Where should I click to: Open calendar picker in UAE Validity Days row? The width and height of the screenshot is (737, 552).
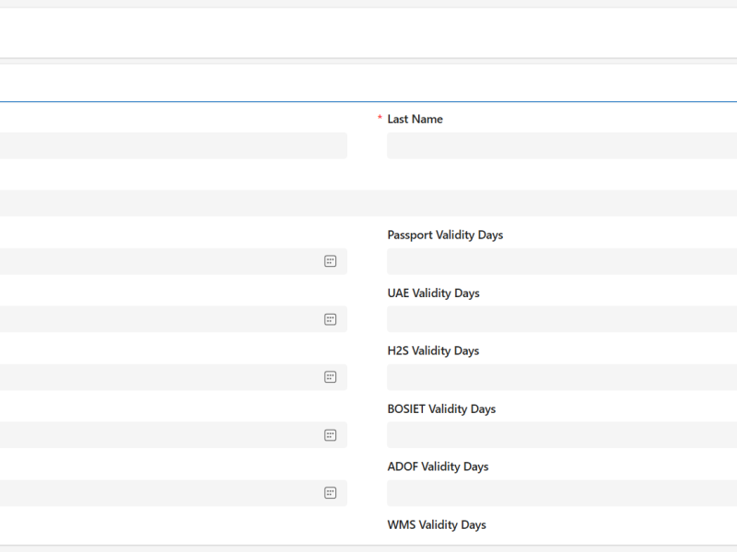click(331, 319)
